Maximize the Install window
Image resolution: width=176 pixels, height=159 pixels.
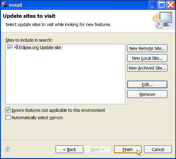[x=162, y=5]
